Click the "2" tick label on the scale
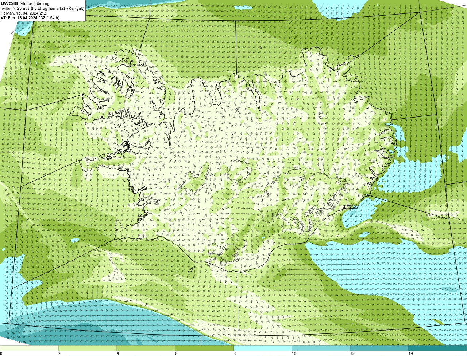 59,353
